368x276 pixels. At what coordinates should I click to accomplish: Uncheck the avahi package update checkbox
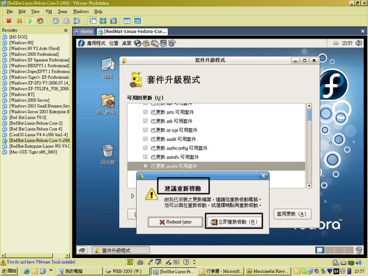click(x=145, y=166)
